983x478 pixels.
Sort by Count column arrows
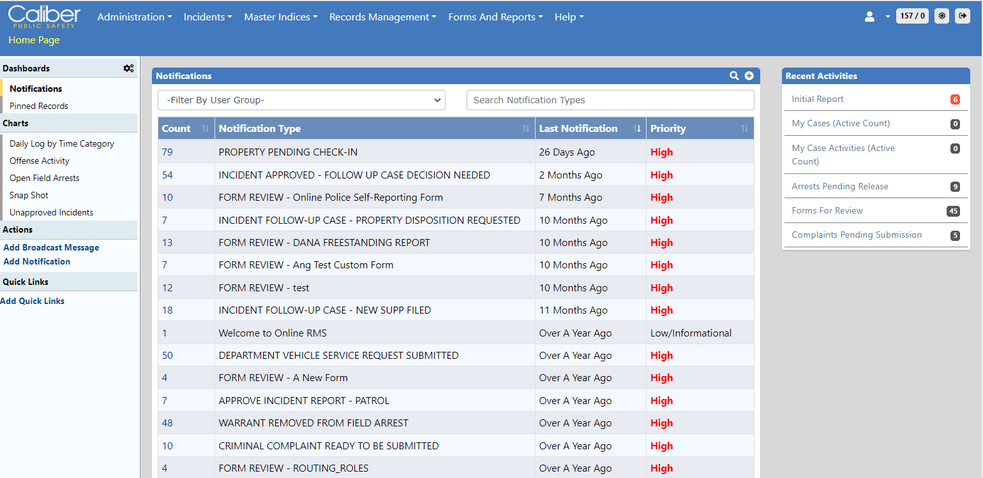click(205, 129)
